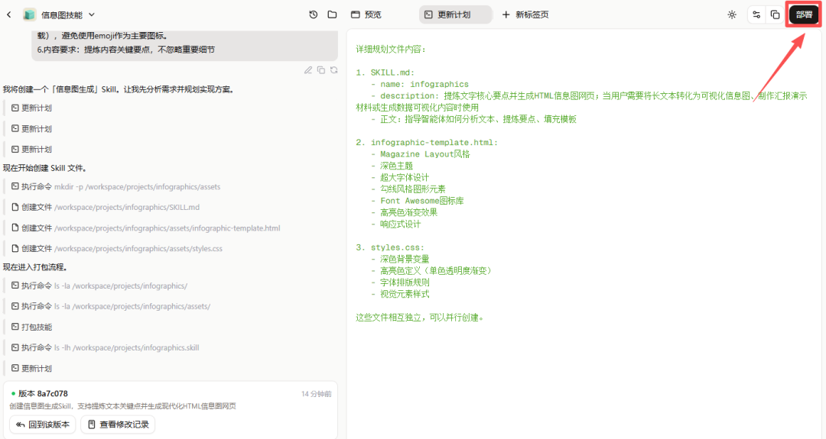
Task: Expand the last 更新计划 step
Action: point(31,369)
